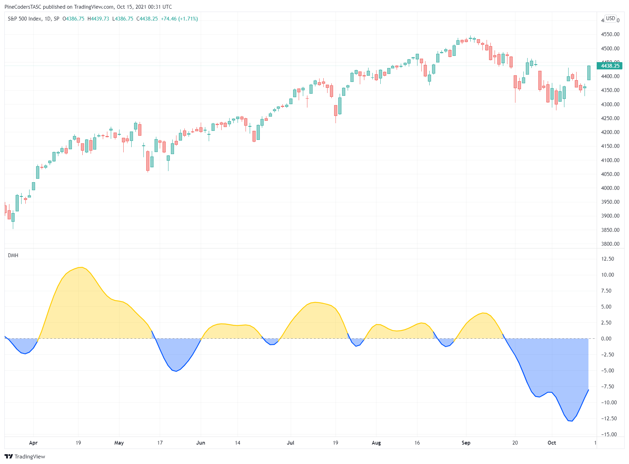The image size is (629, 464).
Task: Click the 3800.00 price axis label
Action: click(610, 244)
